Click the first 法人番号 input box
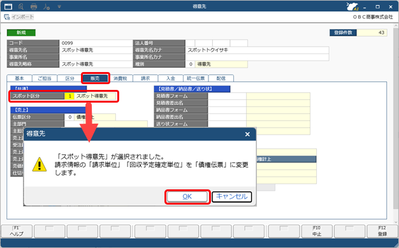Screen dimensions: 399x248 point(190,43)
